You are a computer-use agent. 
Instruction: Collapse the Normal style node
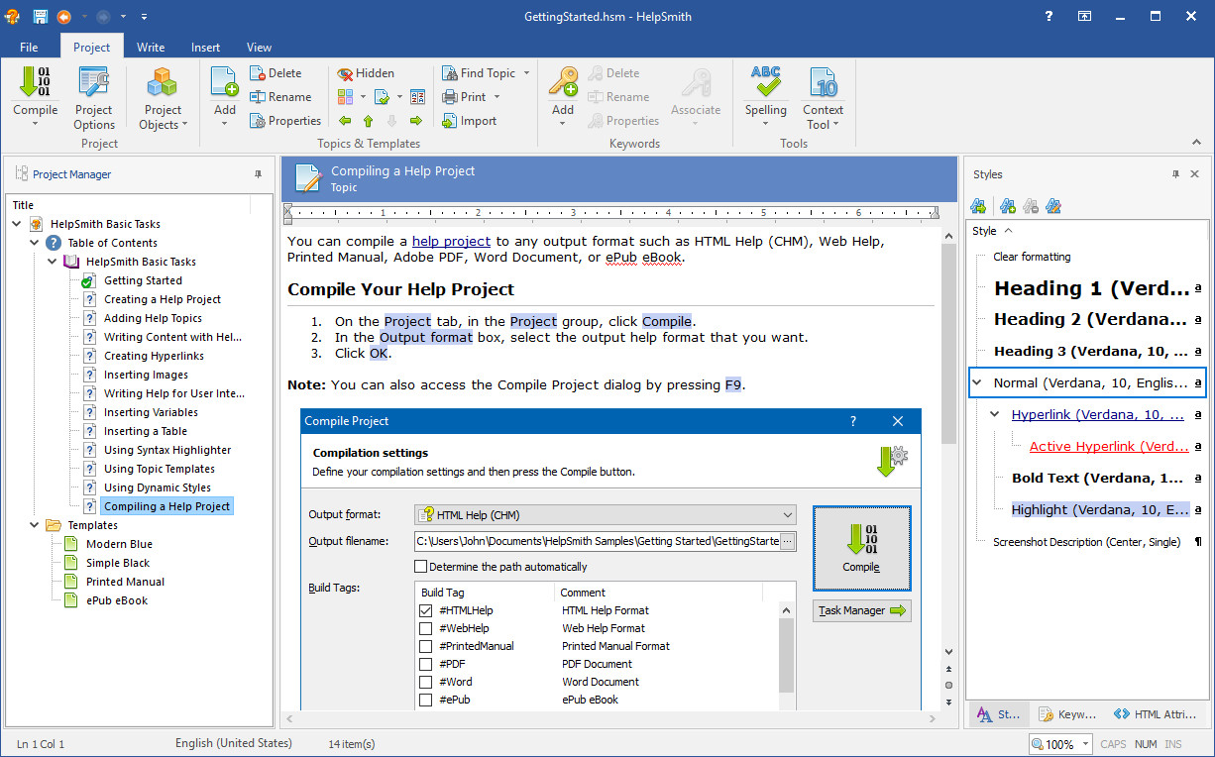point(978,382)
